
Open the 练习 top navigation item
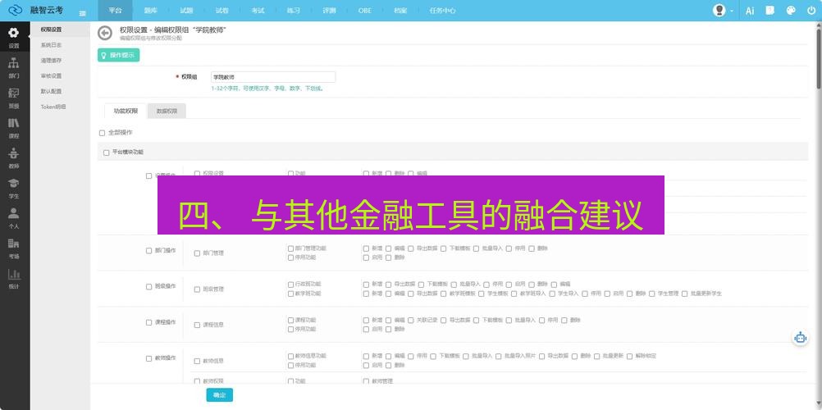pos(293,11)
